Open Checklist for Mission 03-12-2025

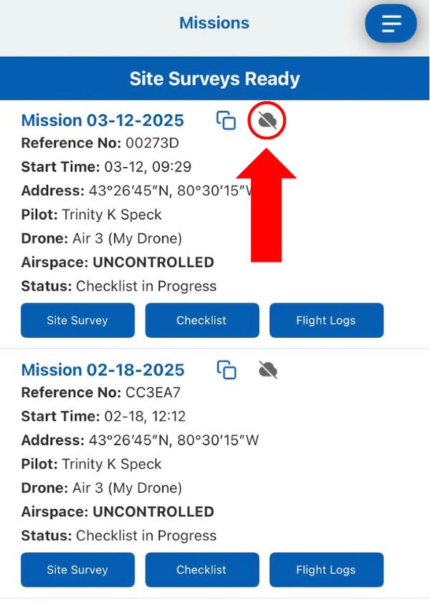(x=201, y=321)
